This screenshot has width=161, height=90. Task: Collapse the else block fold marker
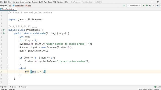8,68
